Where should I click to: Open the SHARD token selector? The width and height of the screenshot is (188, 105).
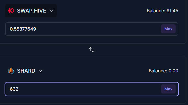pyautogui.click(x=25, y=71)
